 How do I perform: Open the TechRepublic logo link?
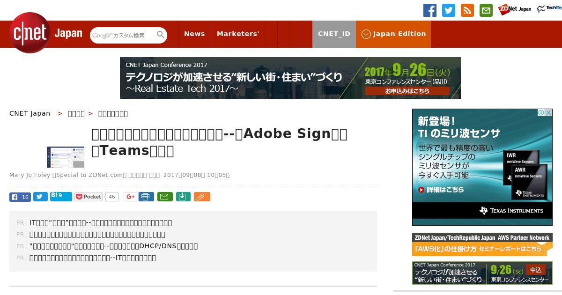549,9
